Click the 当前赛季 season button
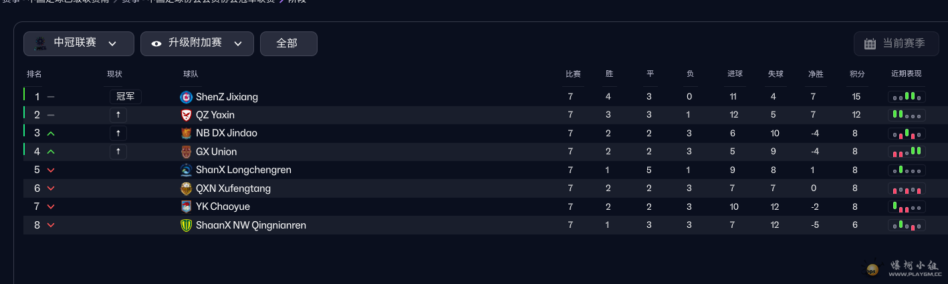Image resolution: width=948 pixels, height=284 pixels. point(896,43)
